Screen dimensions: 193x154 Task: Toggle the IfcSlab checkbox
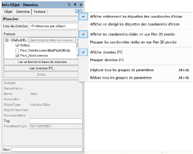17,45
